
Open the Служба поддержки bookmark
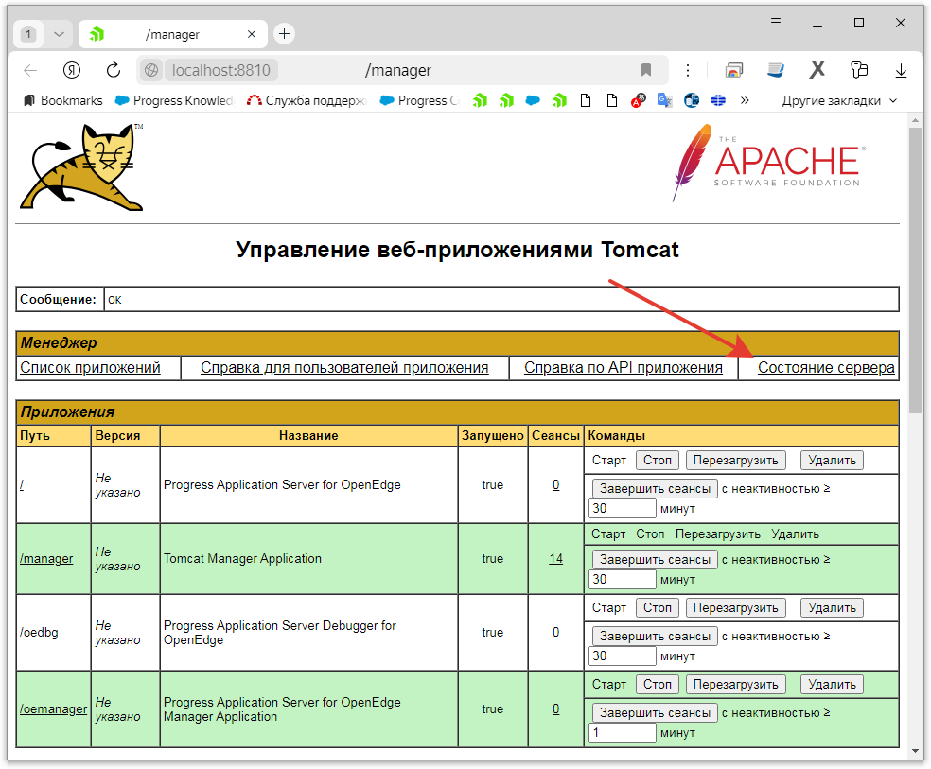click(307, 100)
